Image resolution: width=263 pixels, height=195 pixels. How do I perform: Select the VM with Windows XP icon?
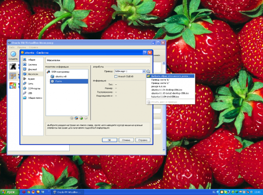tap(13, 85)
